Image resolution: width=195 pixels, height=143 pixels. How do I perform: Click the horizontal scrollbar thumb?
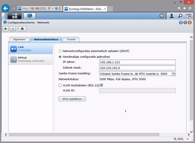(84, 134)
